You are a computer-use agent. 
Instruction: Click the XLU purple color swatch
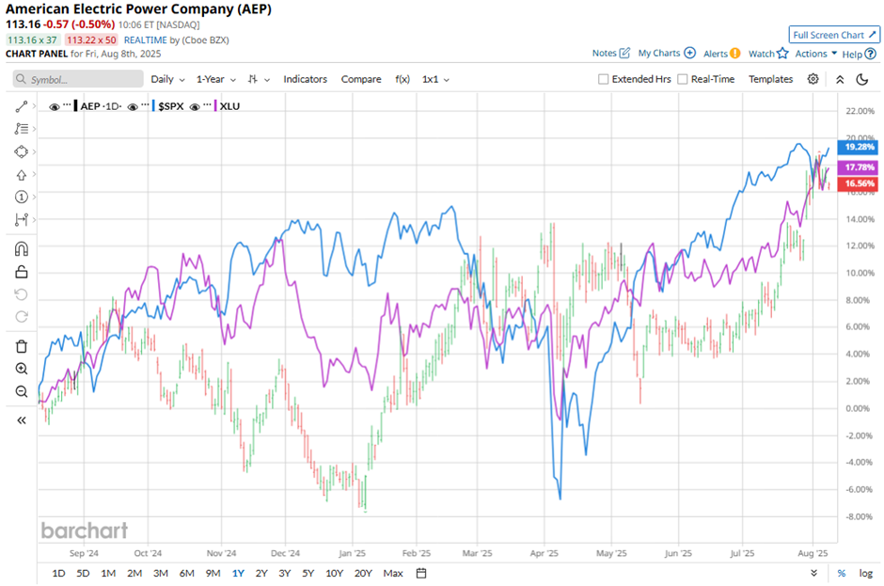[x=215, y=106]
